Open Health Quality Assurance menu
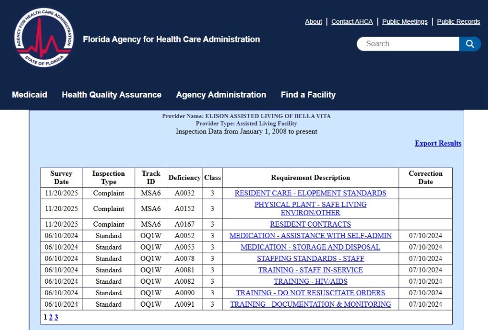This screenshot has height=330, width=488. click(111, 95)
